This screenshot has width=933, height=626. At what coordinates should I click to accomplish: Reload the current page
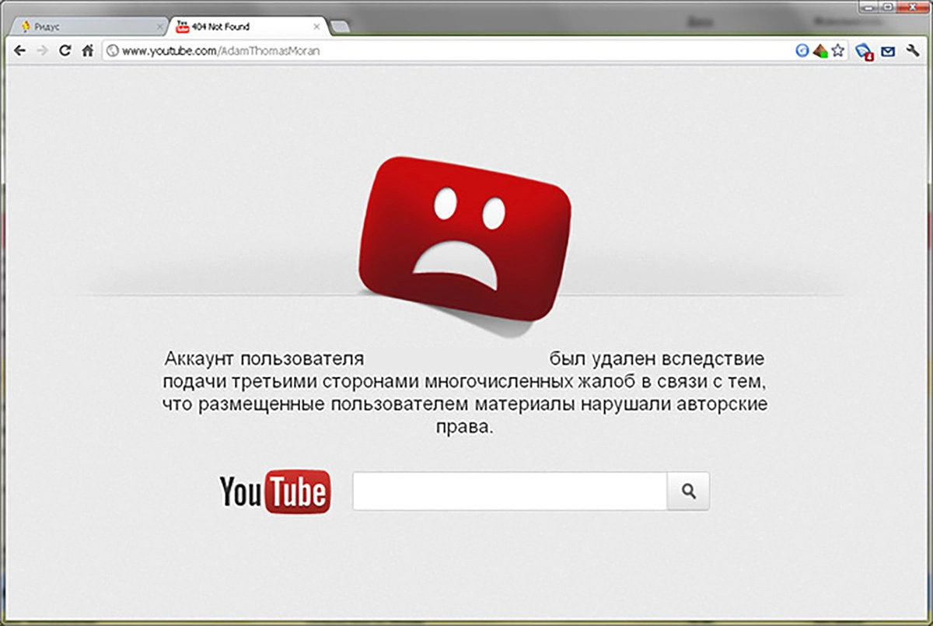(x=65, y=51)
